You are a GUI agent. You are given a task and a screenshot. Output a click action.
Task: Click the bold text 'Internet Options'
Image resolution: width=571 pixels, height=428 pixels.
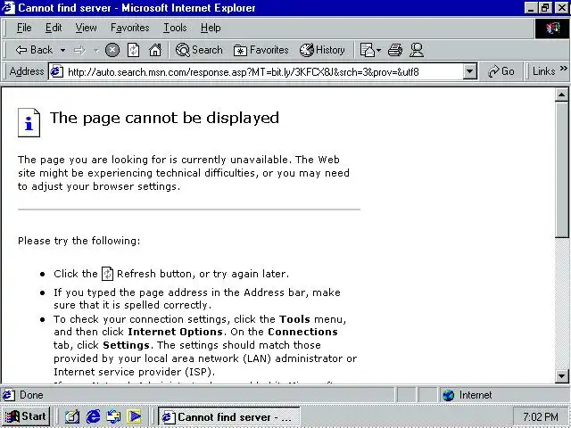175,332
